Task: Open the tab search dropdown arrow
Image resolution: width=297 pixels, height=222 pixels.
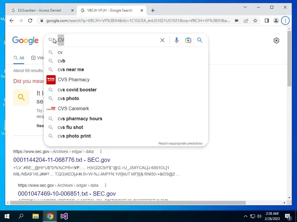Action: [x=245, y=7]
